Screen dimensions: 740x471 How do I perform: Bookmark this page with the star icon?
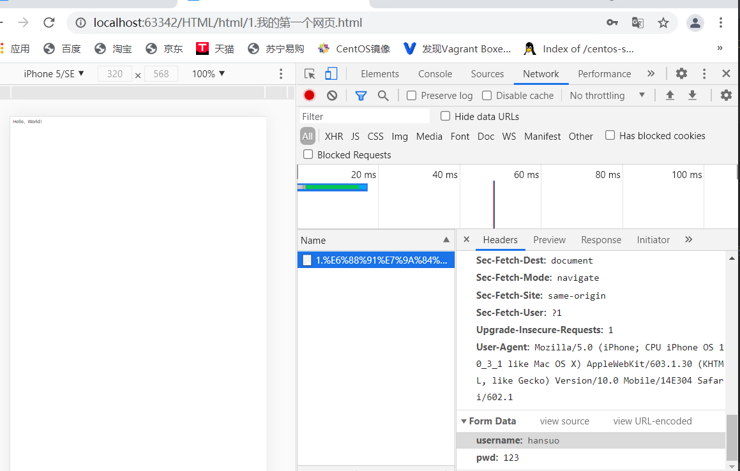[x=663, y=22]
